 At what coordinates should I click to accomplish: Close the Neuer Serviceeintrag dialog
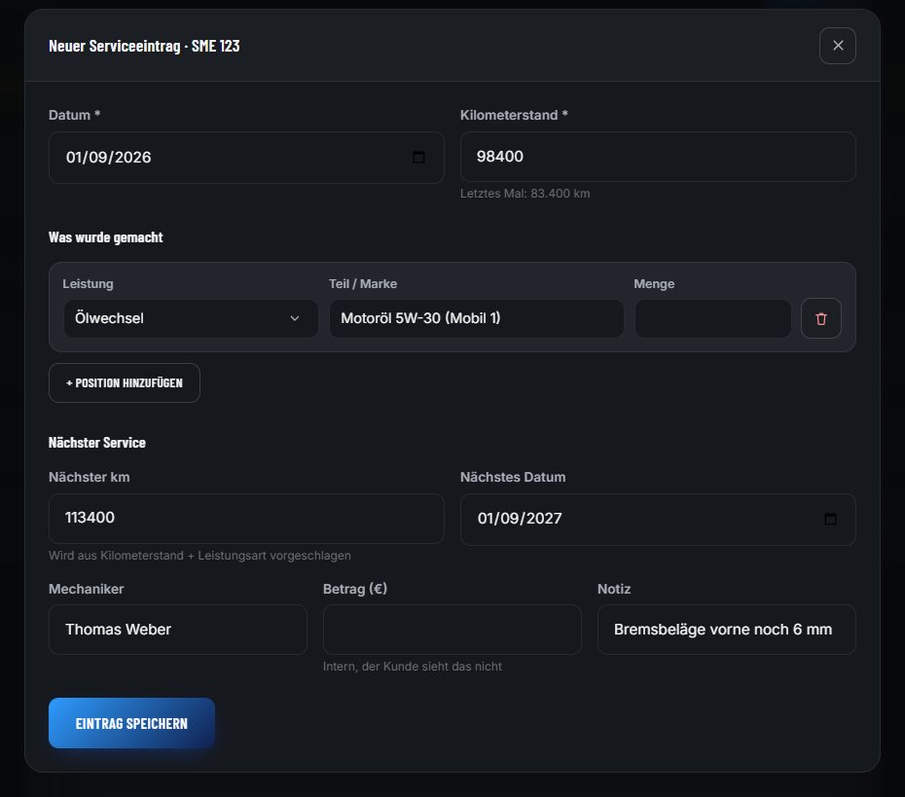[837, 46]
